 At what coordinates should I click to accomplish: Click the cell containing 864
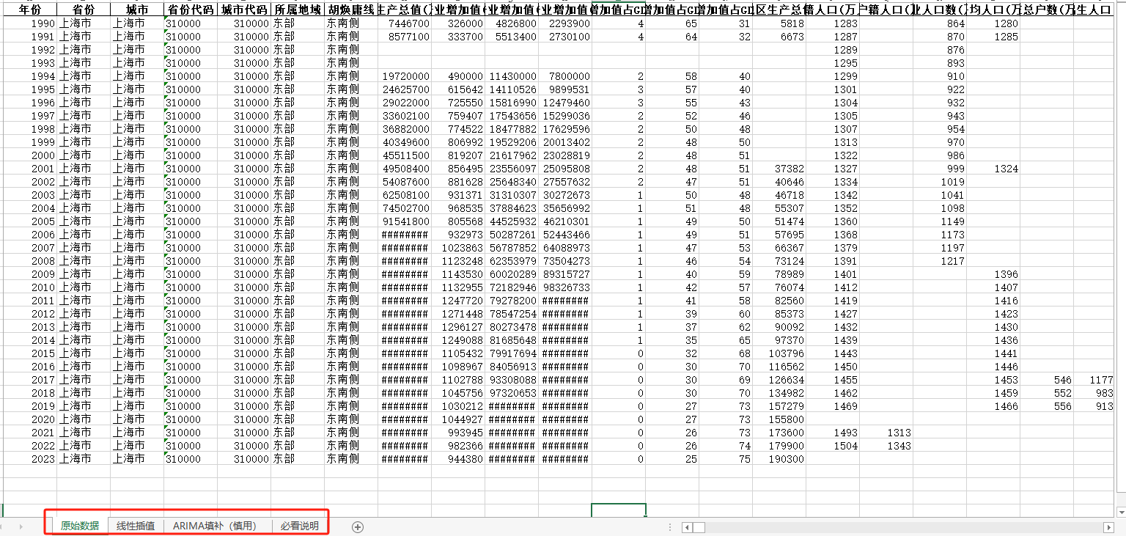click(x=940, y=23)
